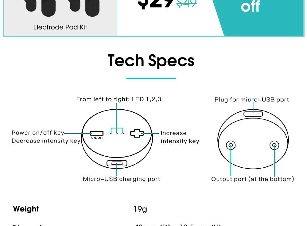Image resolution: width=307 pixels, height=226 pixels.
Task: Click the 19g weight value
Action: pyautogui.click(x=140, y=209)
